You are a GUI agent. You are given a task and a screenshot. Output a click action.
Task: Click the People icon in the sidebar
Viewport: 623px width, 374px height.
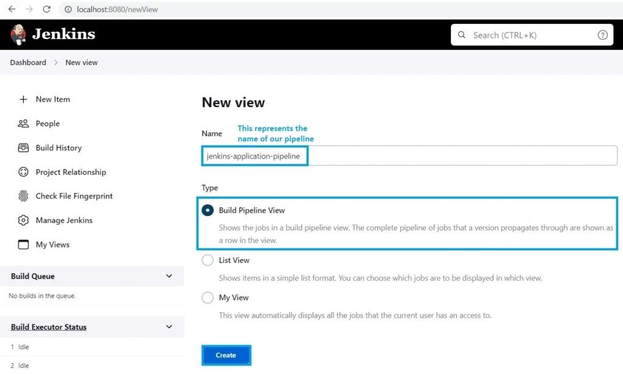point(24,123)
